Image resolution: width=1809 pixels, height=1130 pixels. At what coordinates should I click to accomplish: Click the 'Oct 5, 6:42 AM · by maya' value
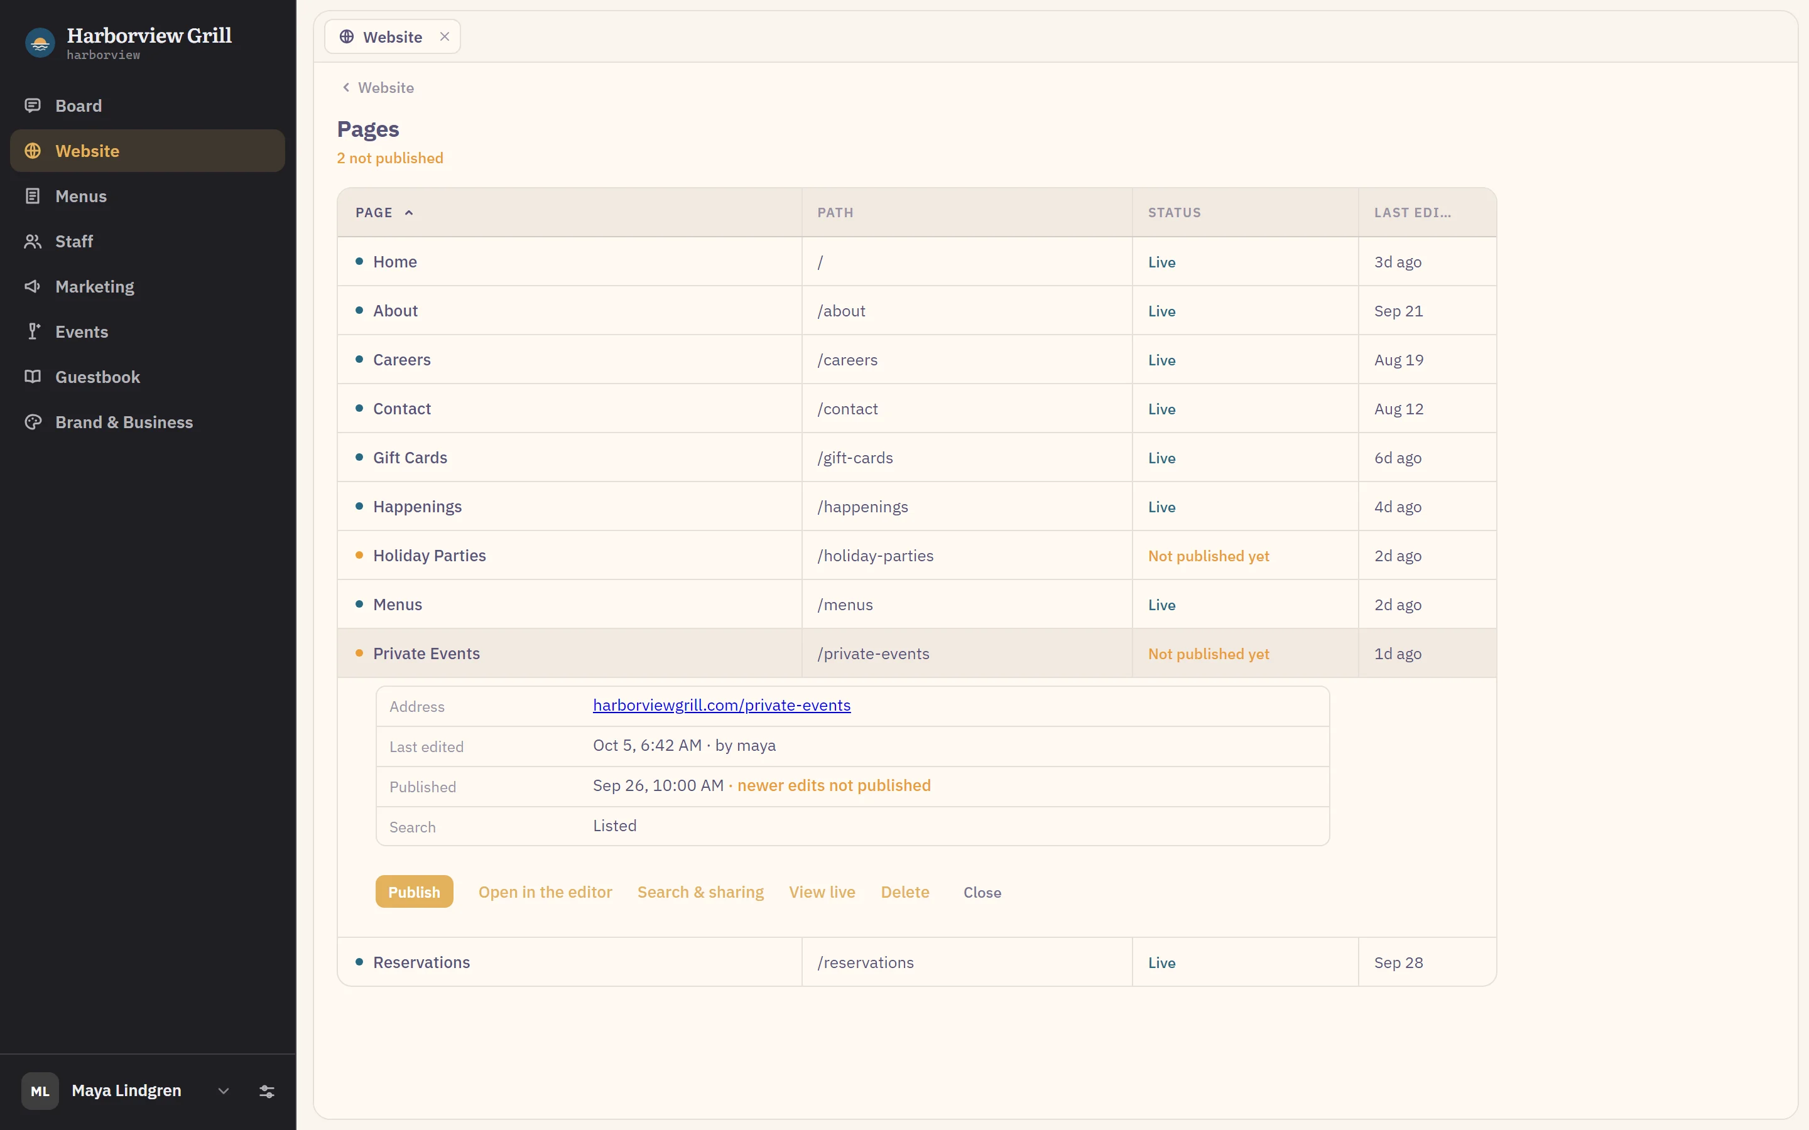[x=684, y=745]
